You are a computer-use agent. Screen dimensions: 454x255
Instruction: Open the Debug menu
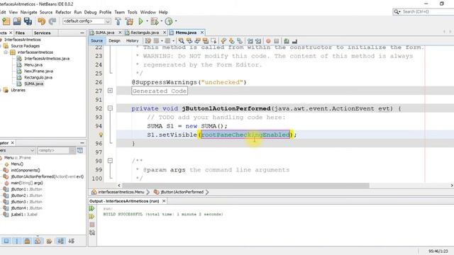[90, 12]
